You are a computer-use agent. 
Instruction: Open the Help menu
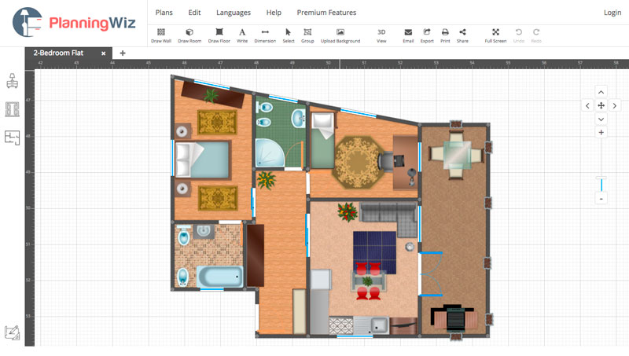(x=274, y=13)
